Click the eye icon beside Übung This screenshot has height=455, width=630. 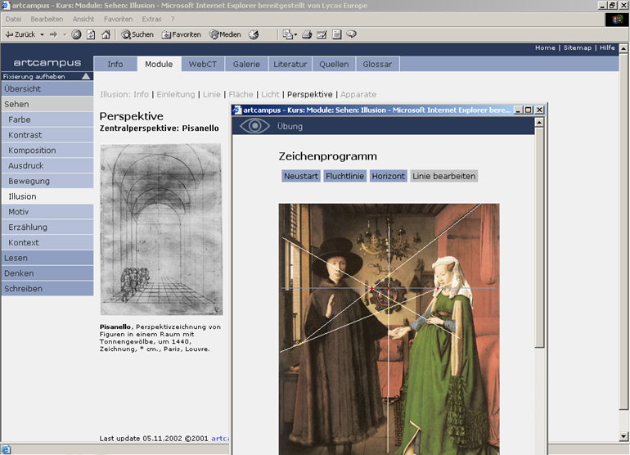coord(254,126)
